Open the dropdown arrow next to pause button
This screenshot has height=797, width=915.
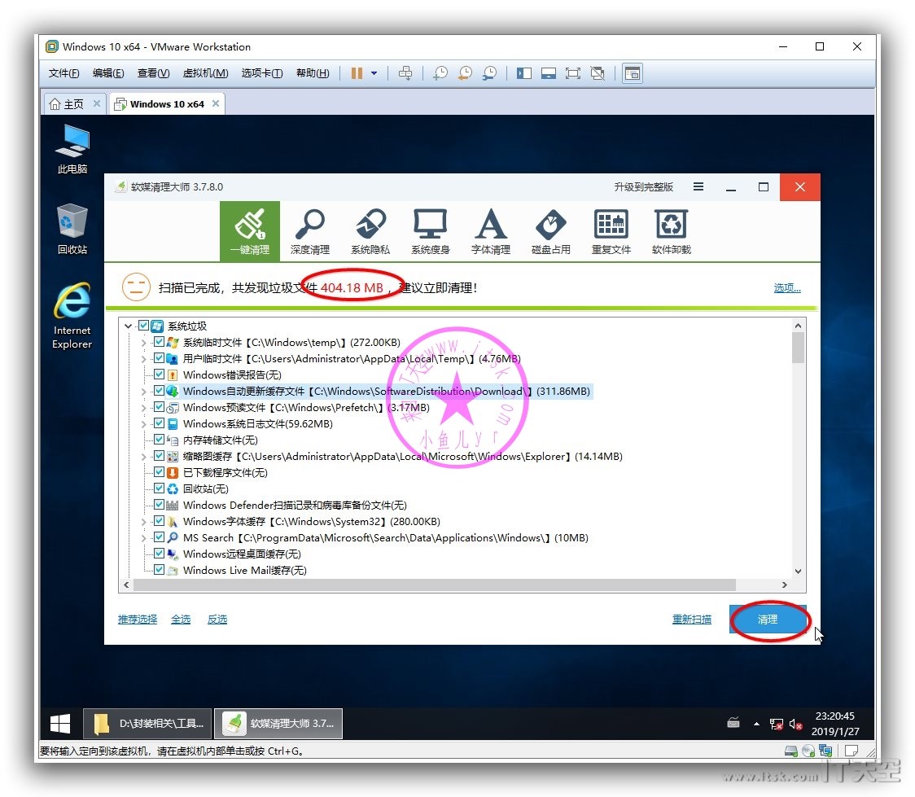374,73
